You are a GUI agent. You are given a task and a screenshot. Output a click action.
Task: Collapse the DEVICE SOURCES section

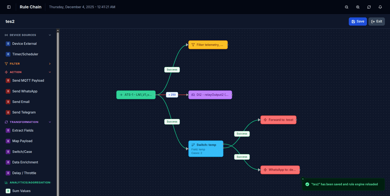50,35
